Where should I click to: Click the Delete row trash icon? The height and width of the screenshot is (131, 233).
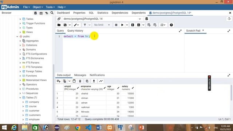(x=80, y=81)
